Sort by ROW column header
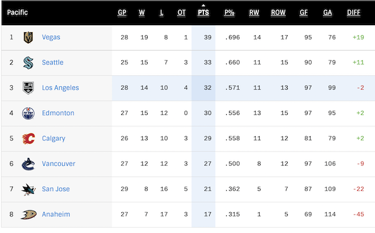 coord(278,13)
